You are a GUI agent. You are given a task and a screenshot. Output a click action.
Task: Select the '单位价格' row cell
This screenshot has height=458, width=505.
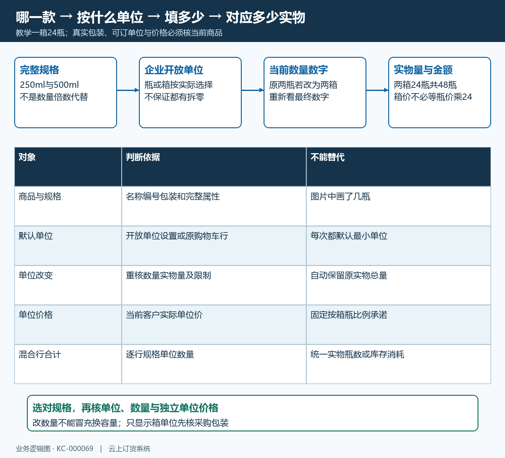click(68, 325)
